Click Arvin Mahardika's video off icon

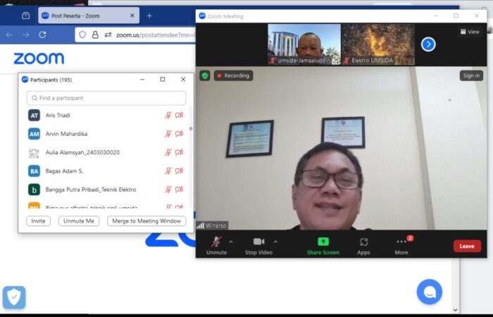(x=179, y=134)
